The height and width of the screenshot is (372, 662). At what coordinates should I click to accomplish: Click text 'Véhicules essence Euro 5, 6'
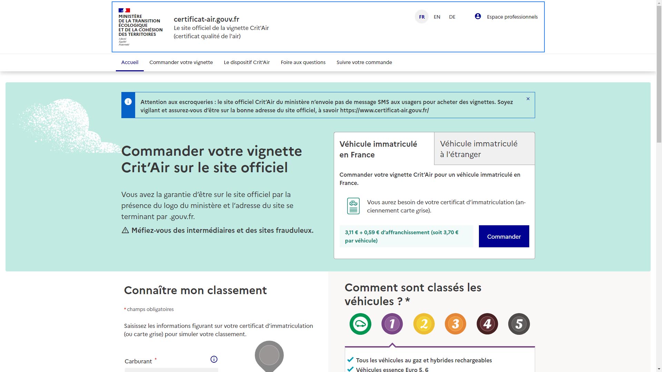tap(392, 370)
